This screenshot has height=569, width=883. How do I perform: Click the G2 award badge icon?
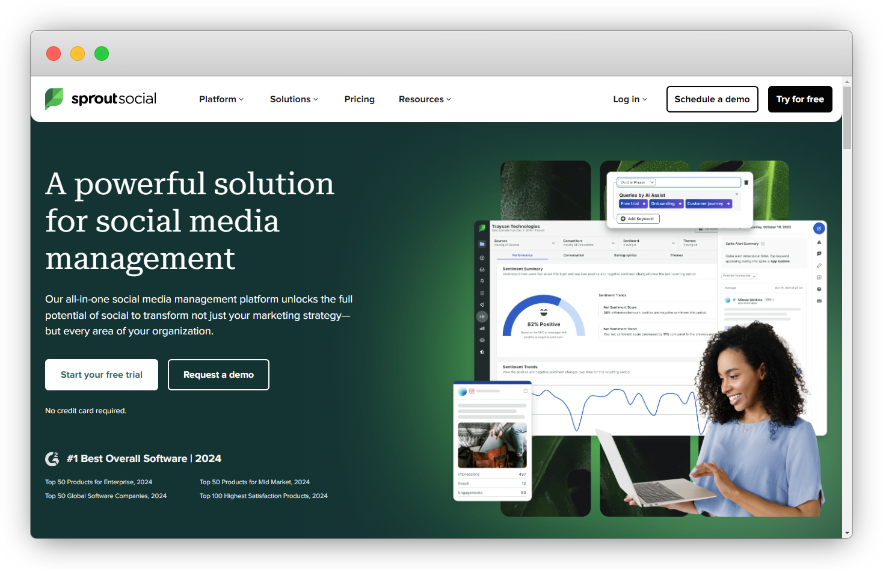tap(52, 458)
